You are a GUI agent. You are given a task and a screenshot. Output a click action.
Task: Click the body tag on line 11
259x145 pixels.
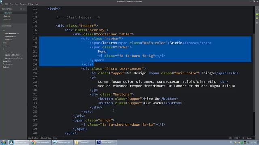coord(54,8)
